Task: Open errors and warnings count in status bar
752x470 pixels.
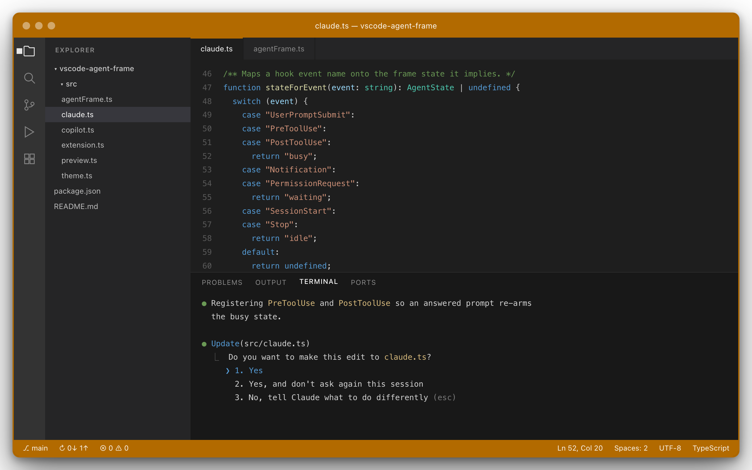Action: click(114, 448)
